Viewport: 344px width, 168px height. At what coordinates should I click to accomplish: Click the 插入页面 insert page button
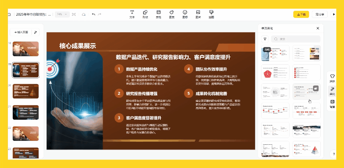21,32
